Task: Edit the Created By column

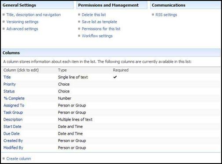Action: (13, 141)
